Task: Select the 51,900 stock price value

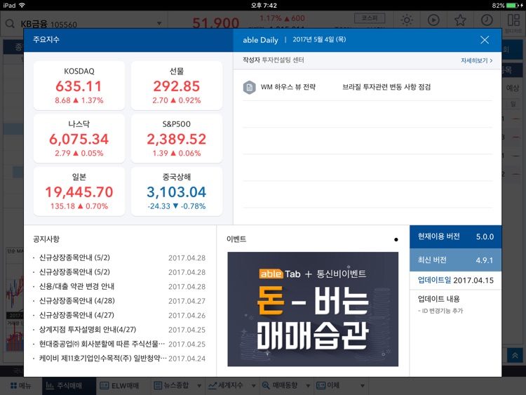Action: point(216,23)
